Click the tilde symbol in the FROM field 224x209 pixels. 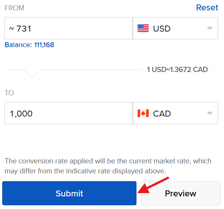pos(11,29)
